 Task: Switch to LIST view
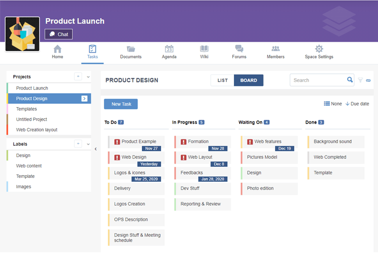pos(222,80)
